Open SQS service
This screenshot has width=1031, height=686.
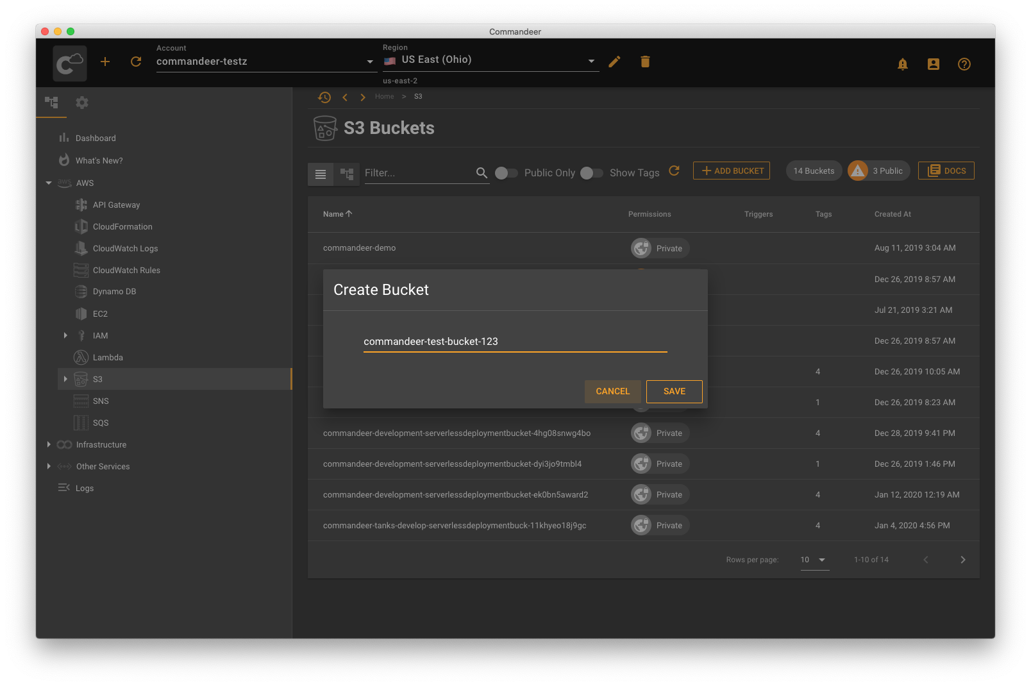101,423
